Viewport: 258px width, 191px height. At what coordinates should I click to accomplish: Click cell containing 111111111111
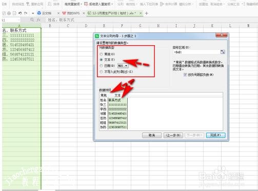21,35
